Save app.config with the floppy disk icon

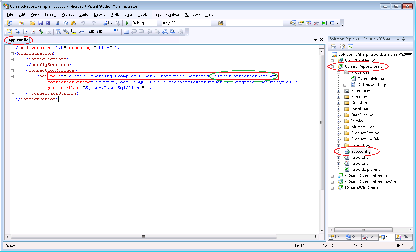[x=40, y=23]
